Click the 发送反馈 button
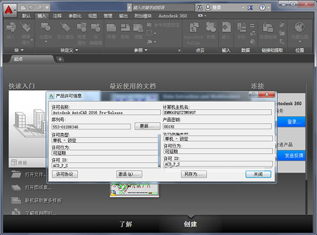 coord(292,155)
